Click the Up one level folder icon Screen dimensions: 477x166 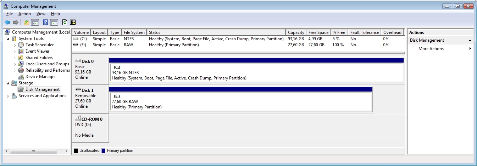27,23
